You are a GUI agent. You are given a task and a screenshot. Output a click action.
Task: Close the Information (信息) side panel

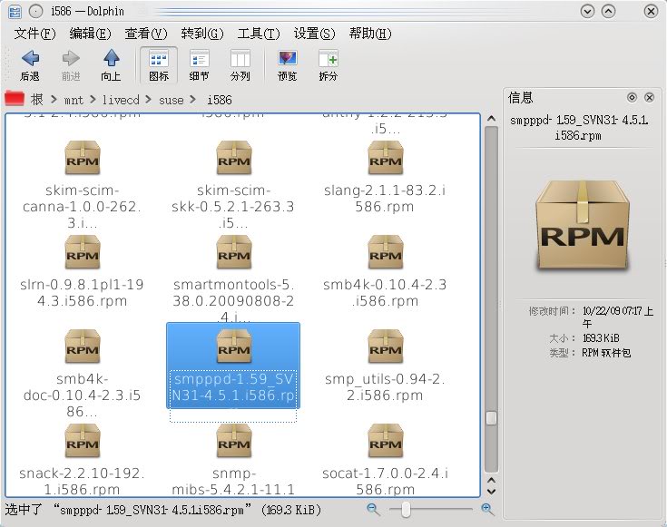tap(649, 97)
